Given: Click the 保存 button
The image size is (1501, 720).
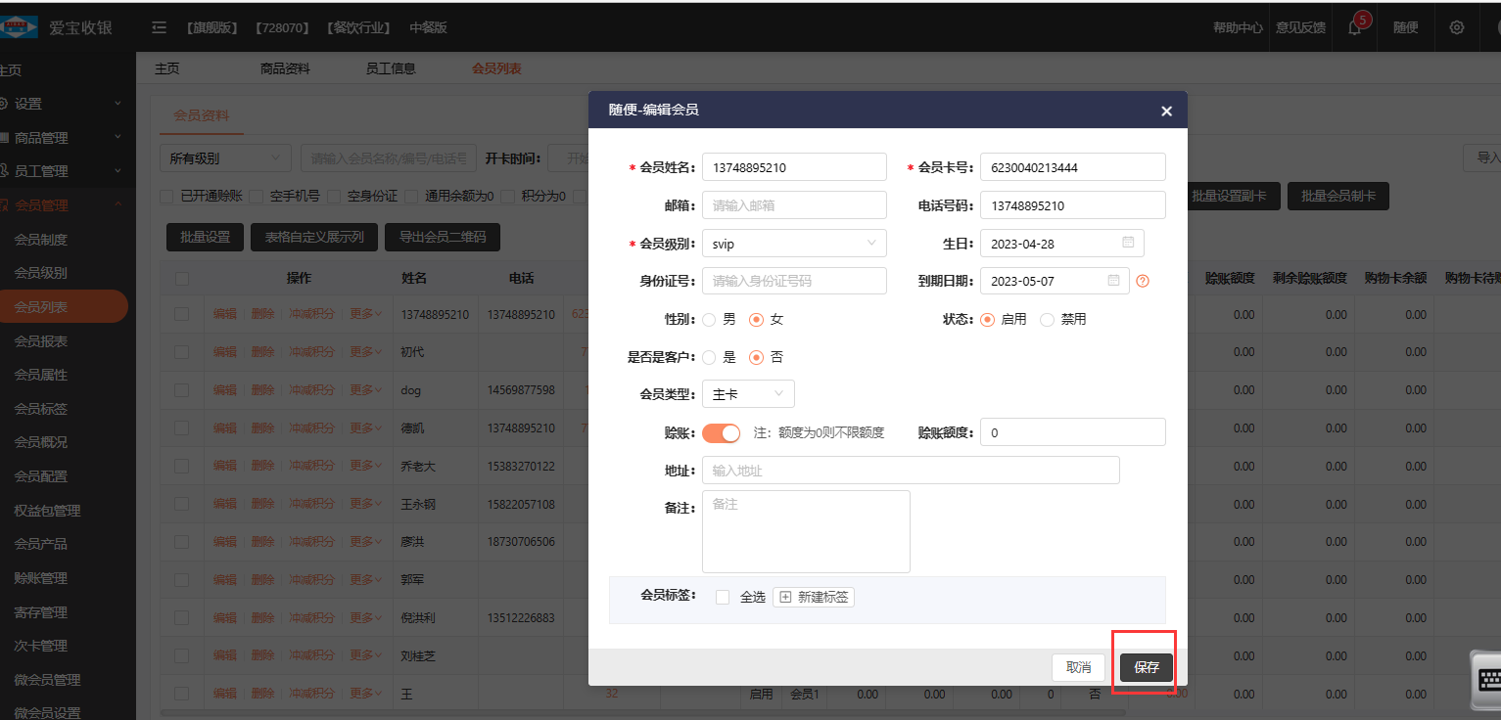Looking at the screenshot, I should (x=1146, y=667).
